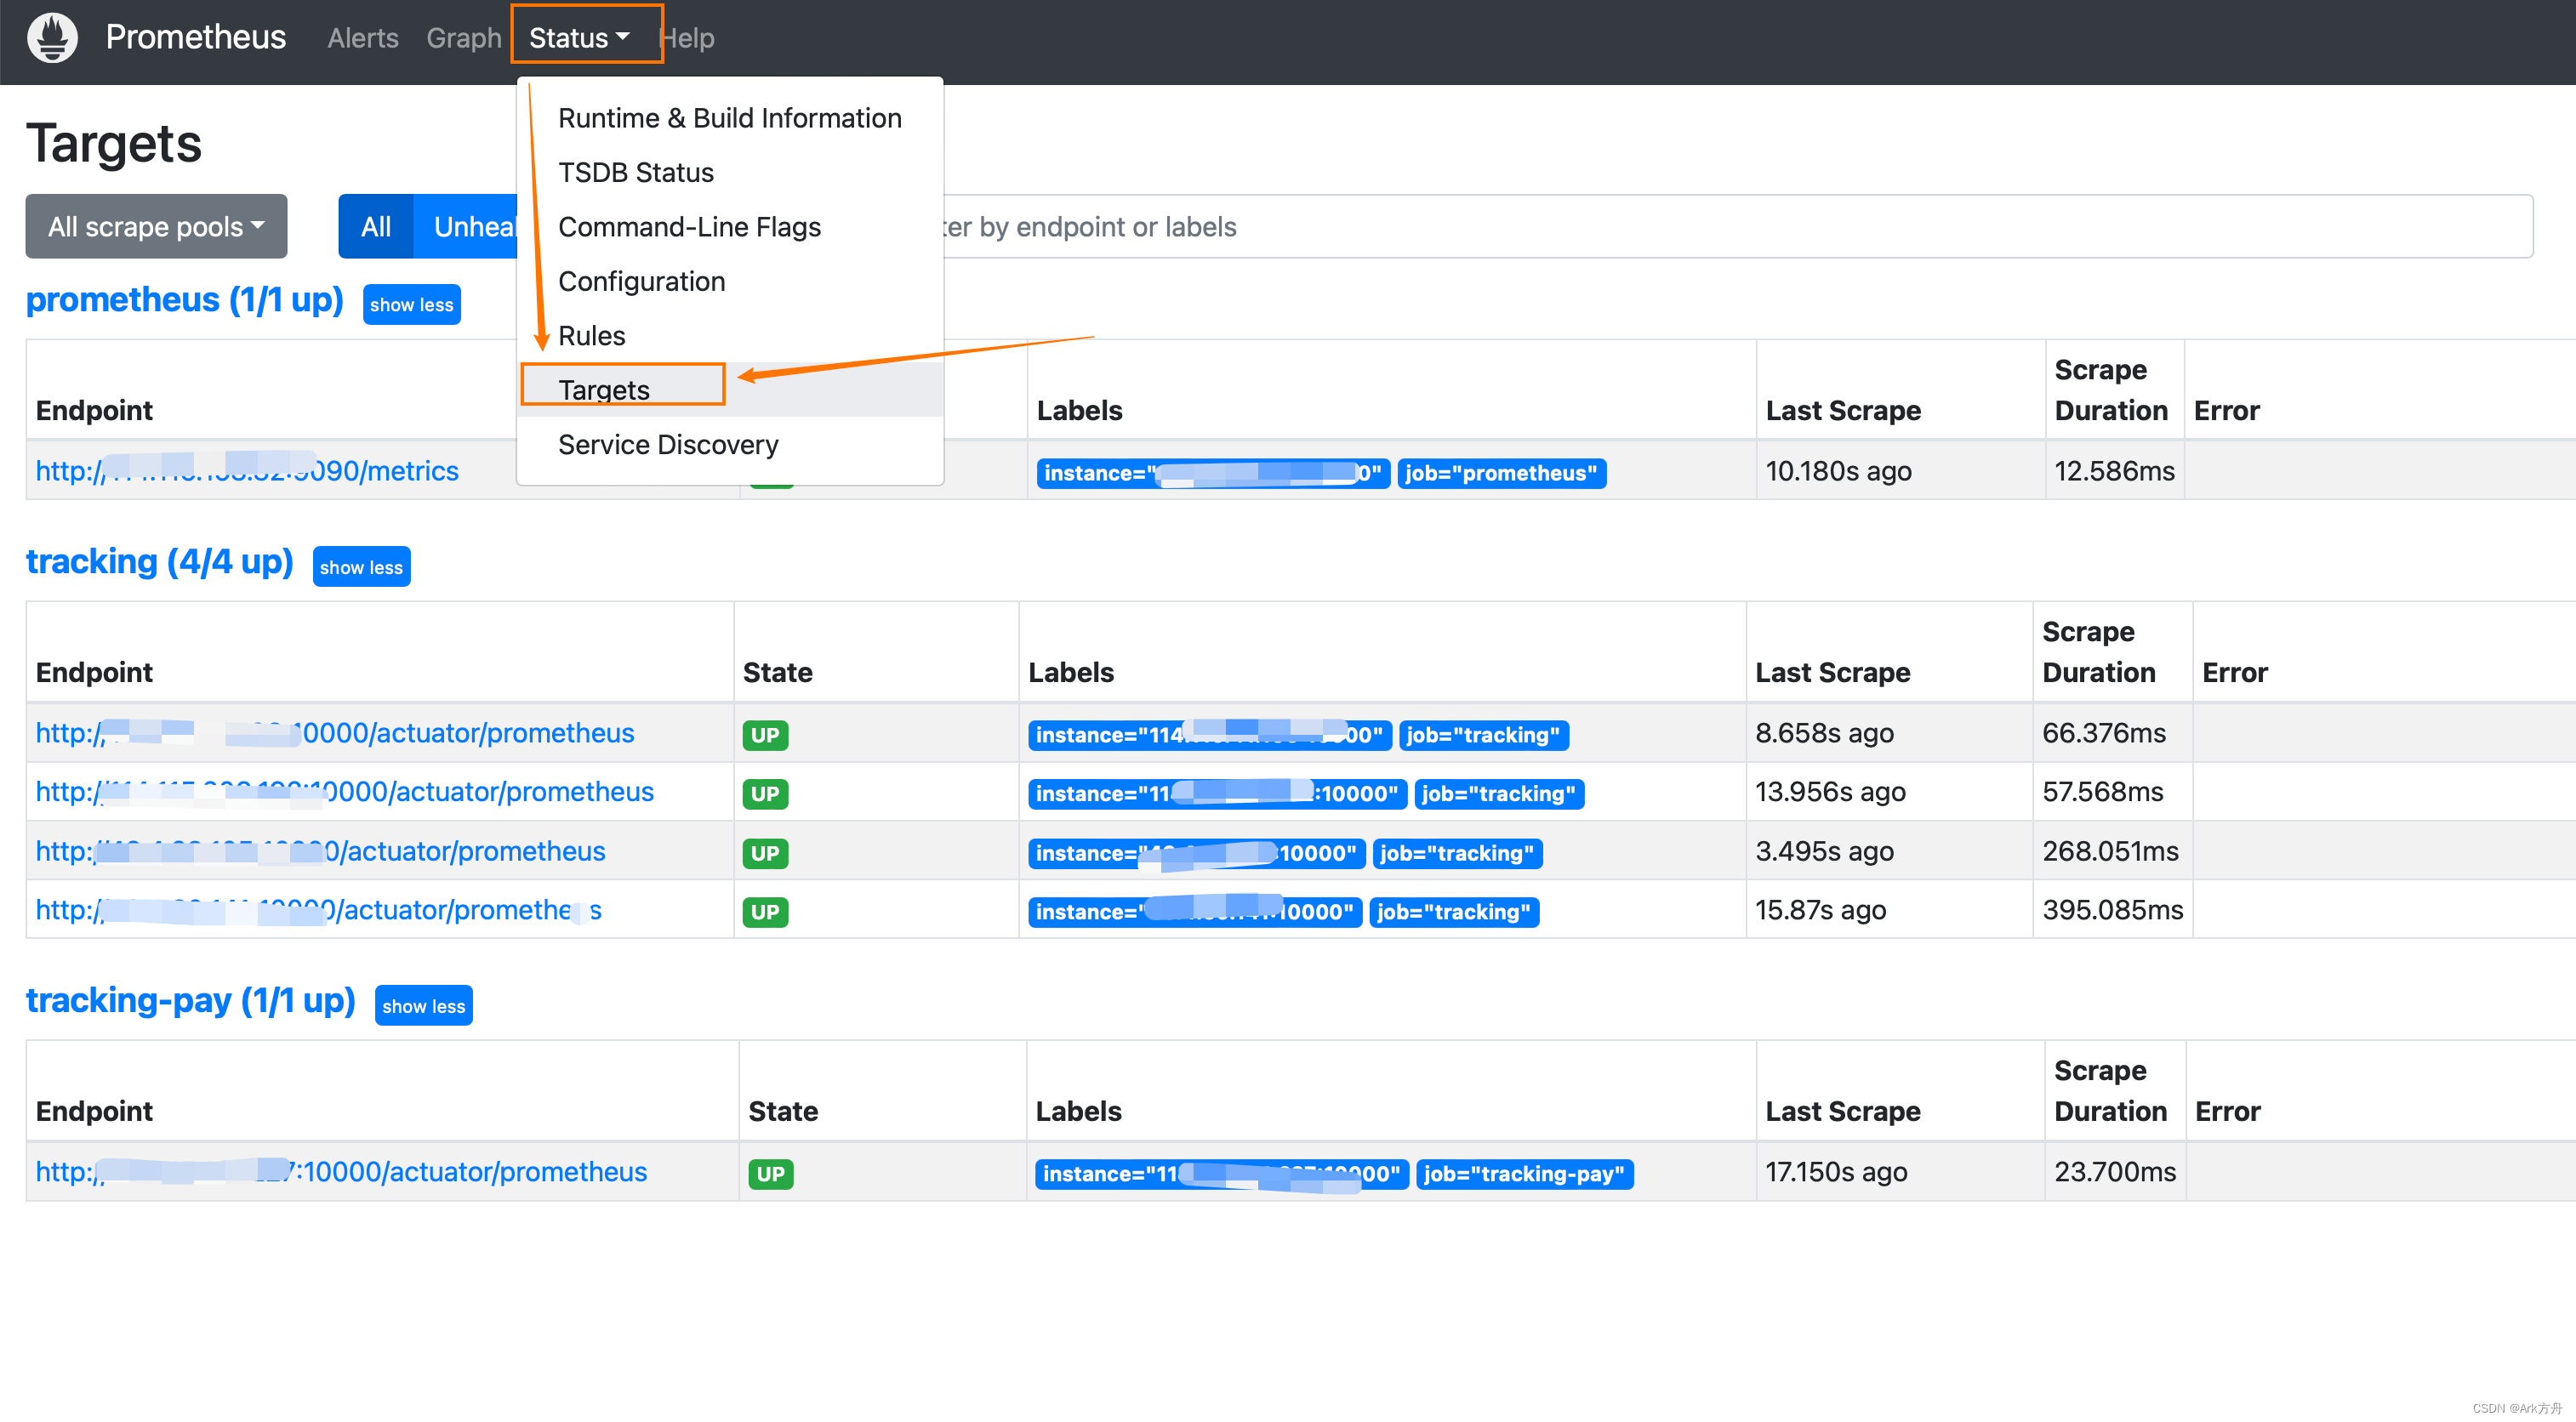Collapse tracking-pay pool with show less
This screenshot has height=1422, width=2576.
[x=424, y=1006]
